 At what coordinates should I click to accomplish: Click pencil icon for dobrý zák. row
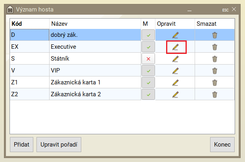pyautogui.click(x=175, y=35)
